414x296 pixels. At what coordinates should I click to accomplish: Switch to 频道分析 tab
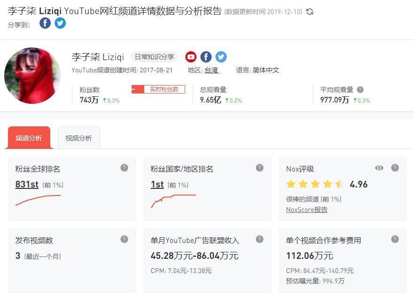click(x=29, y=138)
